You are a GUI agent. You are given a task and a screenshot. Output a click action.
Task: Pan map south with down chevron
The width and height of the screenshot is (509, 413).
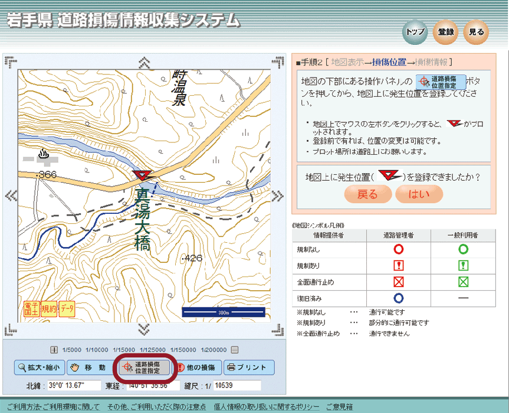144,330
